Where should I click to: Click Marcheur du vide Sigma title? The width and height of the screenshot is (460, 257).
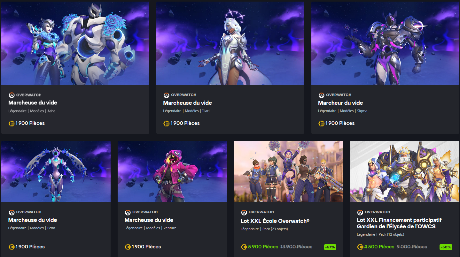coord(340,103)
